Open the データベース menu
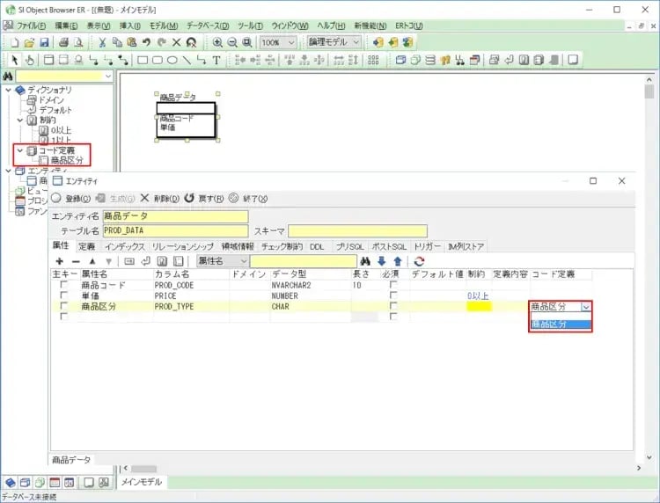The width and height of the screenshot is (660, 503). [209, 26]
